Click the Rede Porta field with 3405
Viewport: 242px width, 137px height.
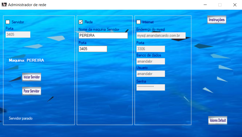click(93, 49)
